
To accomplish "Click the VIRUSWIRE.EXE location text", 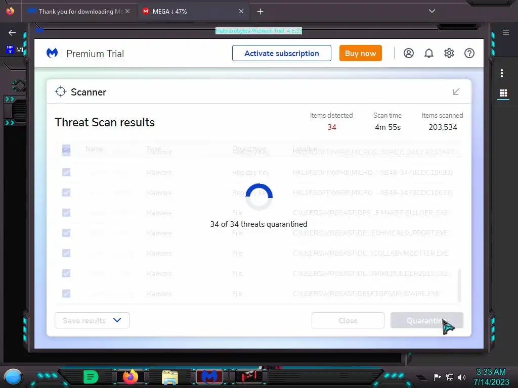I will tap(366, 294).
